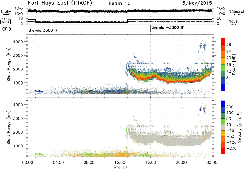Click the '20' label on Power colorbar
The width and height of the screenshot is (245, 169).
click(228, 58)
